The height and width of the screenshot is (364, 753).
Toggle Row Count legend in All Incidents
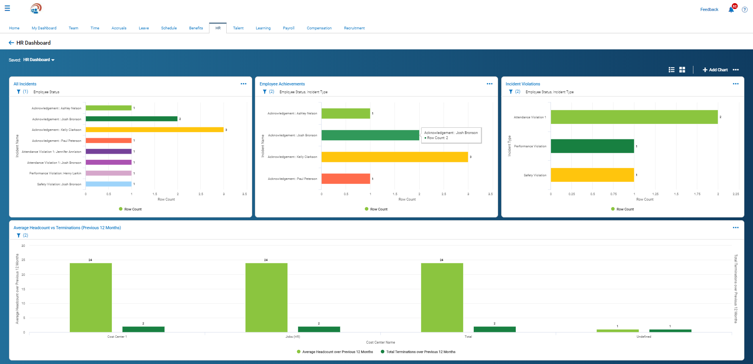coord(130,209)
